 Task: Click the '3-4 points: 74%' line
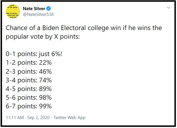click(29, 80)
